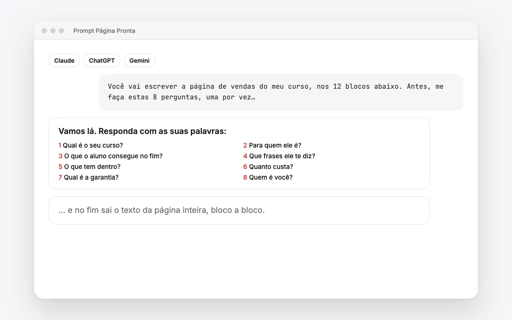Click window title 'Prompt Página Pronta'
Screen dimensions: 512x320
click(x=104, y=31)
